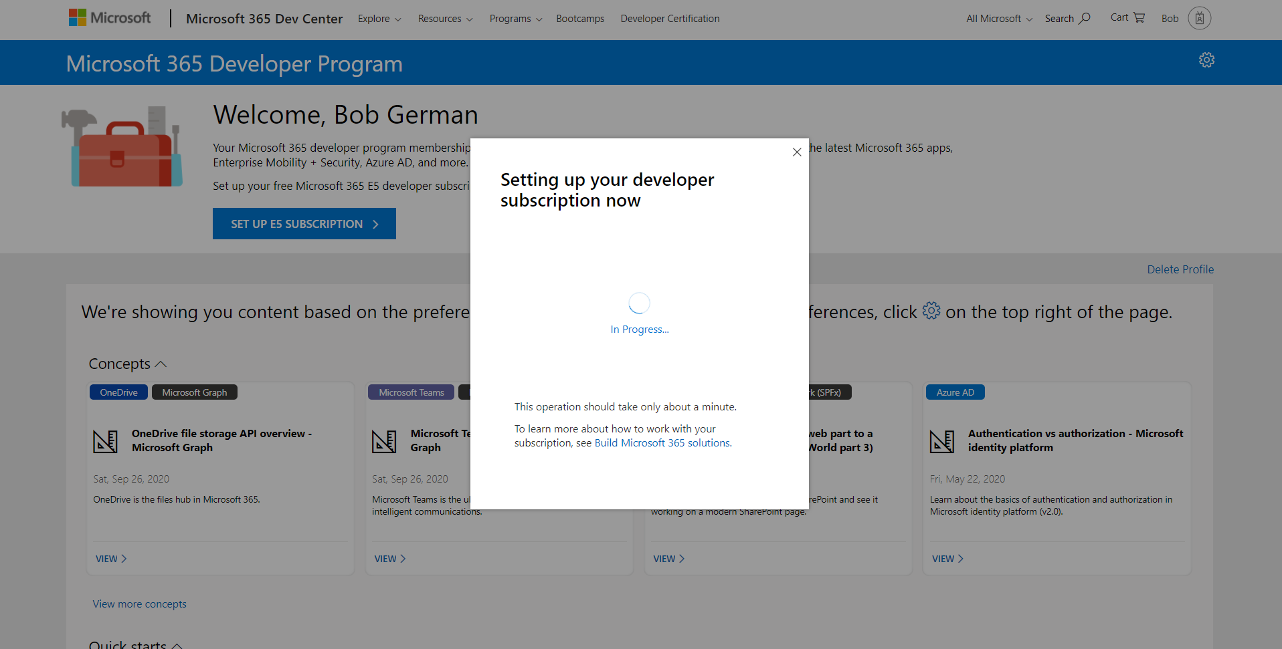This screenshot has height=649, width=1282.
Task: Click Microsoft Teams article document icon
Action: point(384,441)
